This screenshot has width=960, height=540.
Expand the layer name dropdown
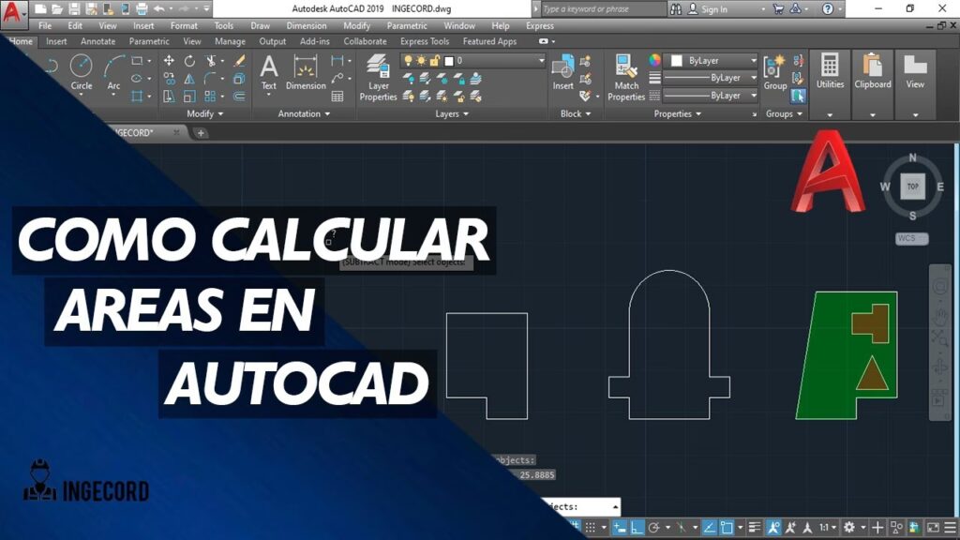pyautogui.click(x=541, y=61)
